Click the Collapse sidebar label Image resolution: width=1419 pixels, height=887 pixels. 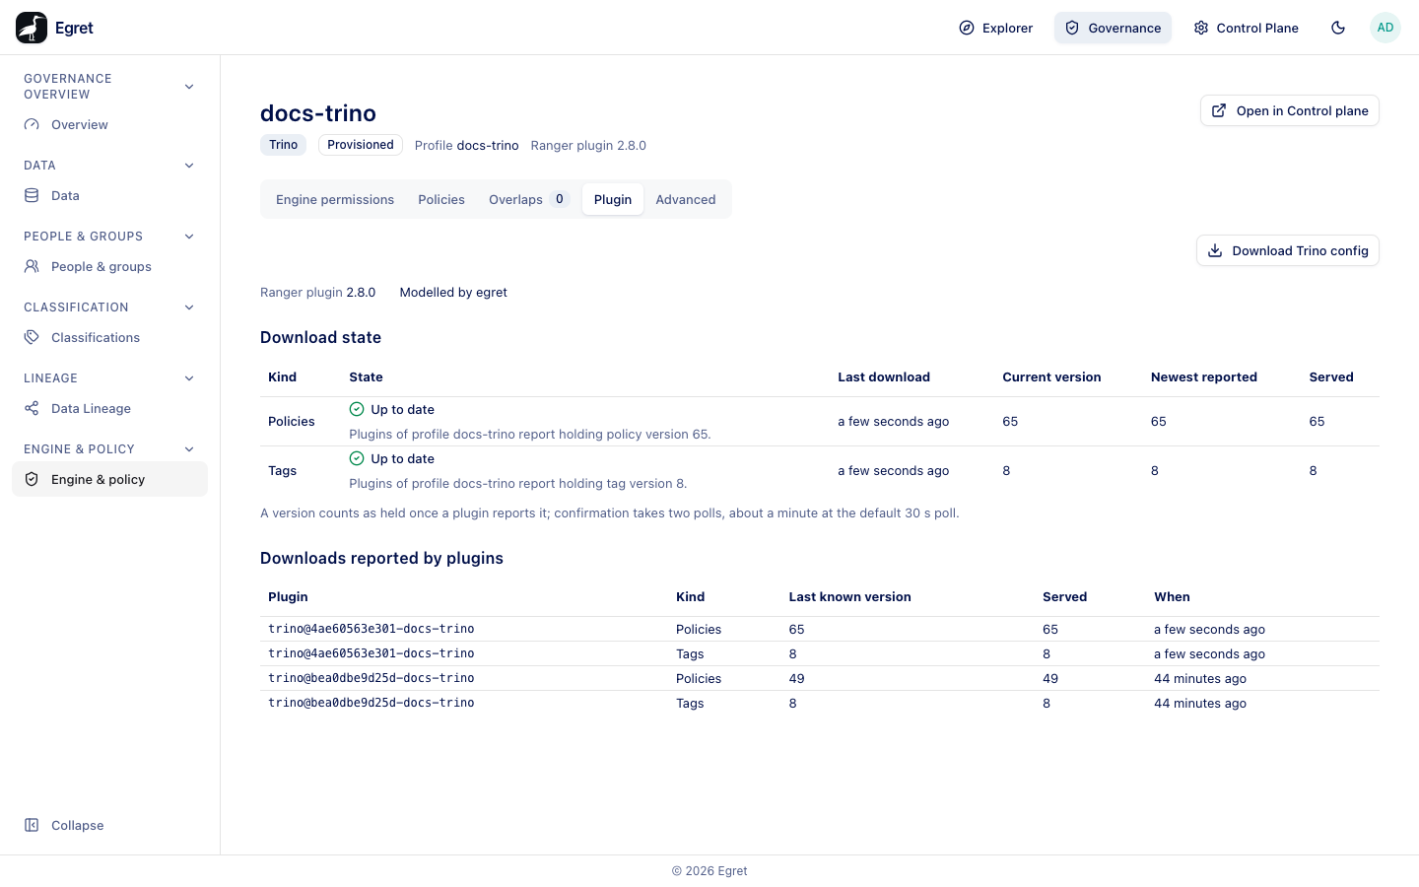78,826
